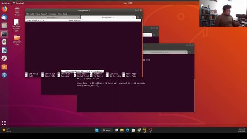
Task: Close the tom@snort tab
Action: pyautogui.click(x=134, y=17)
